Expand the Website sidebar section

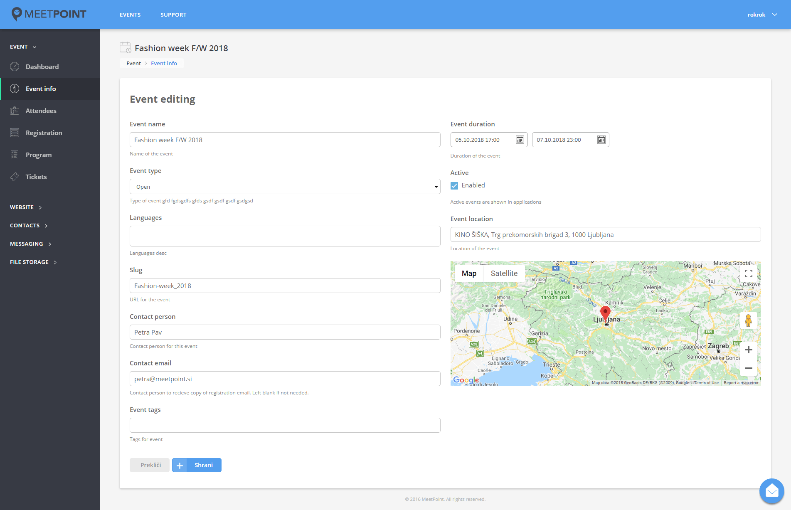26,207
